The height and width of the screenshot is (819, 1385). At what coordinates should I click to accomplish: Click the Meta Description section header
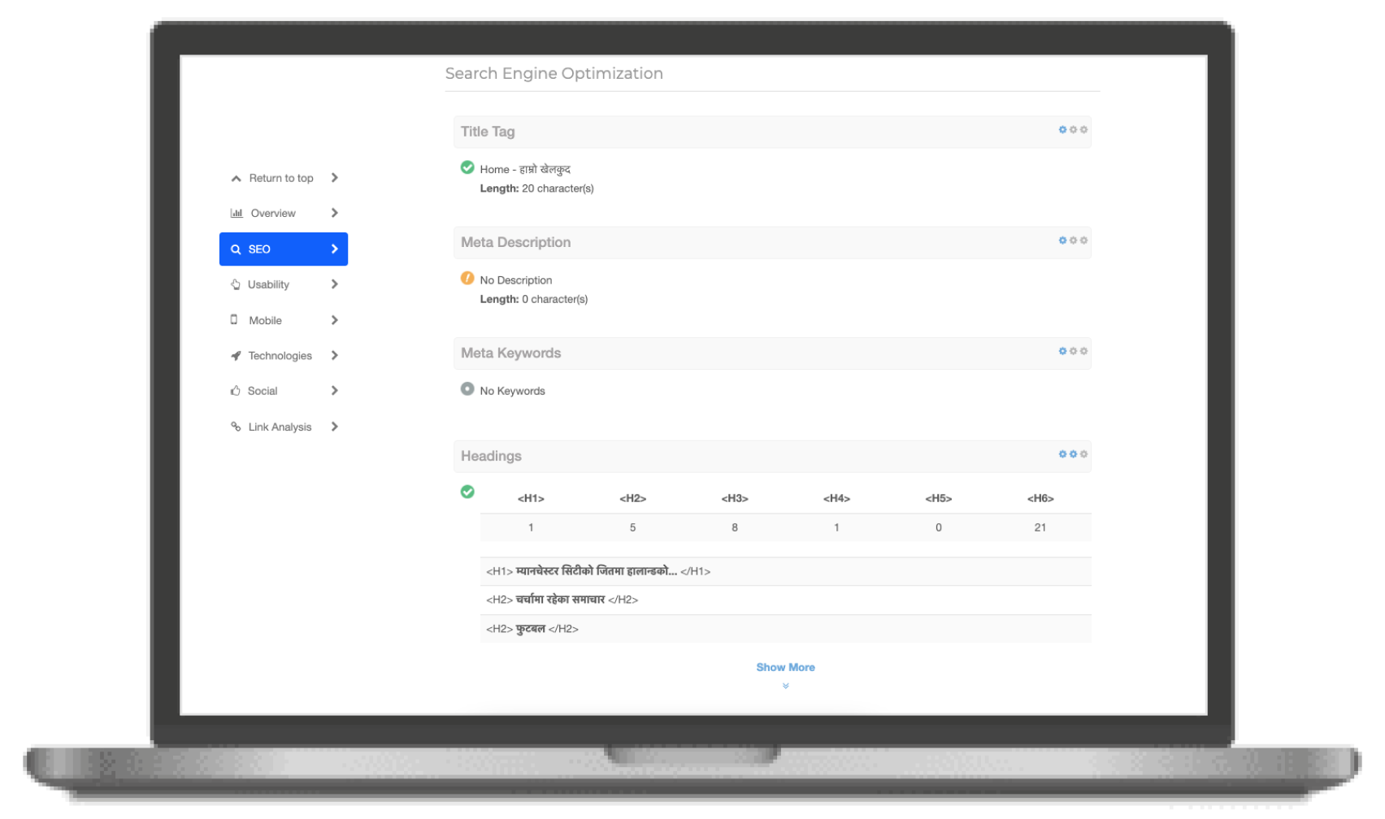[772, 242]
